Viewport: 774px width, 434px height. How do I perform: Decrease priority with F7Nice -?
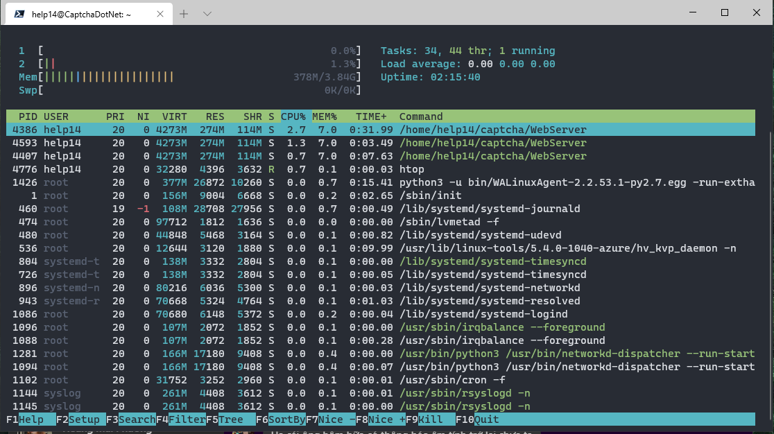(x=332, y=419)
